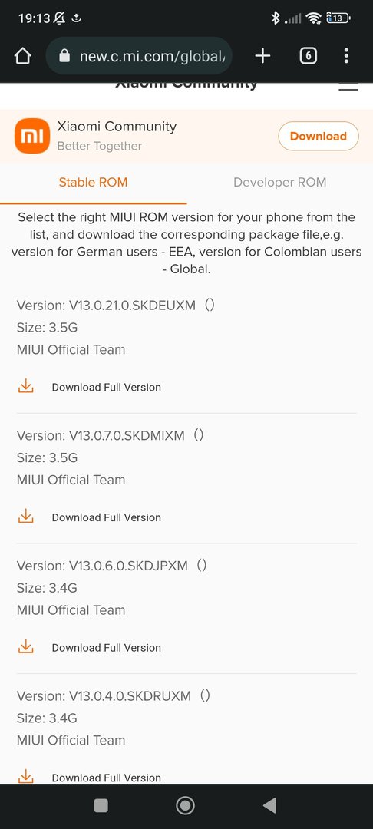
Task: Open the tab switcher showing 6 tabs
Action: (x=309, y=56)
